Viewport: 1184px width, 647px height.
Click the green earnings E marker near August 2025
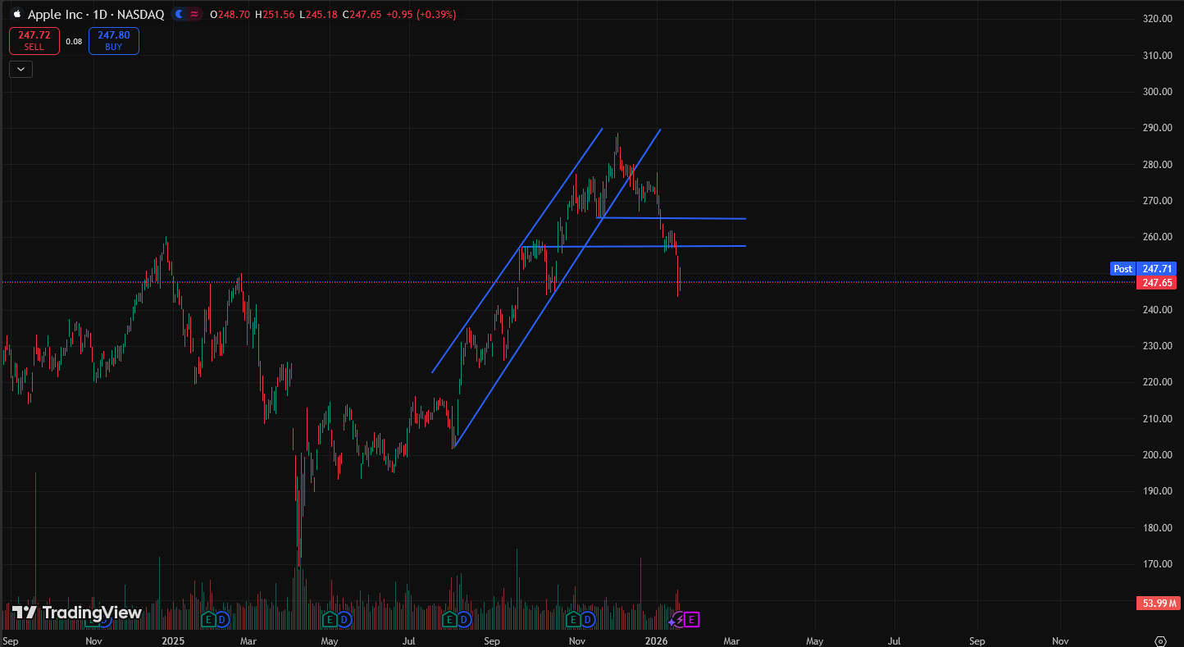pos(449,618)
